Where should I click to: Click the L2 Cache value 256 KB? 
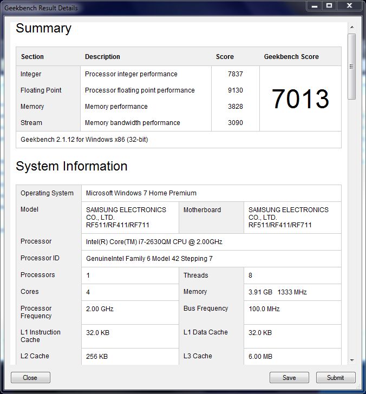pos(97,357)
